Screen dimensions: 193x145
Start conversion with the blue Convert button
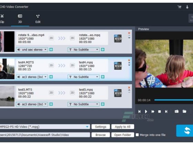[x=185, y=131]
